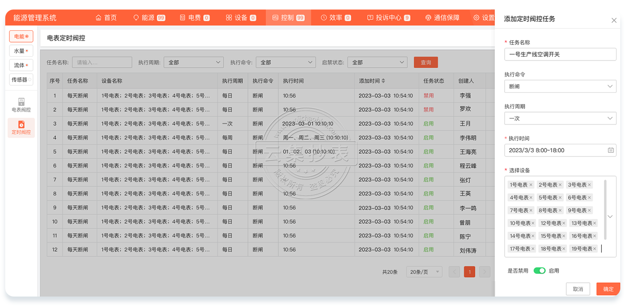Close the 添加定时阀控任务 panel
Viewport: 625px width, 306px height.
[x=614, y=20]
